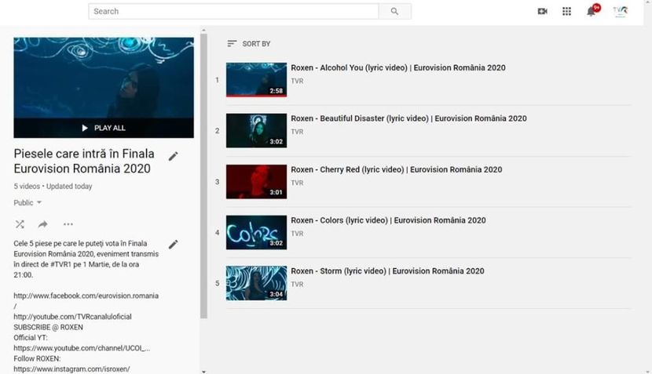
Task: Open Beautiful Disaster video thumbnail
Action: [x=256, y=130]
